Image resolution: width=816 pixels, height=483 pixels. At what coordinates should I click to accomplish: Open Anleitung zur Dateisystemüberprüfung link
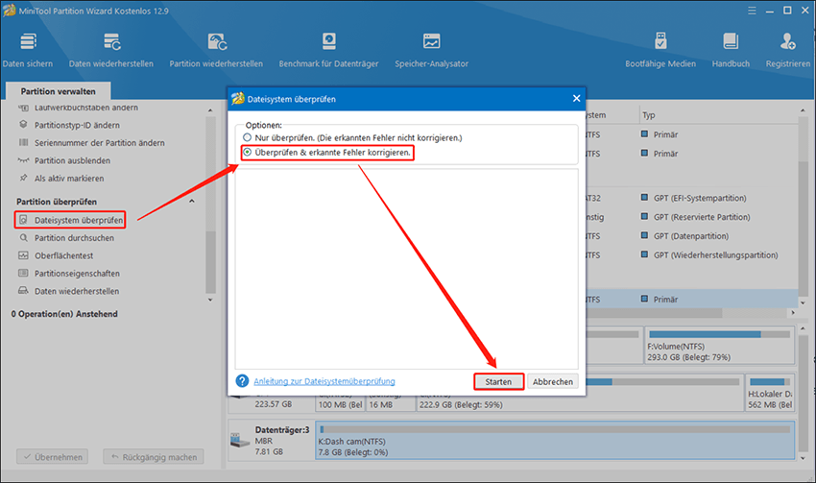(x=324, y=381)
